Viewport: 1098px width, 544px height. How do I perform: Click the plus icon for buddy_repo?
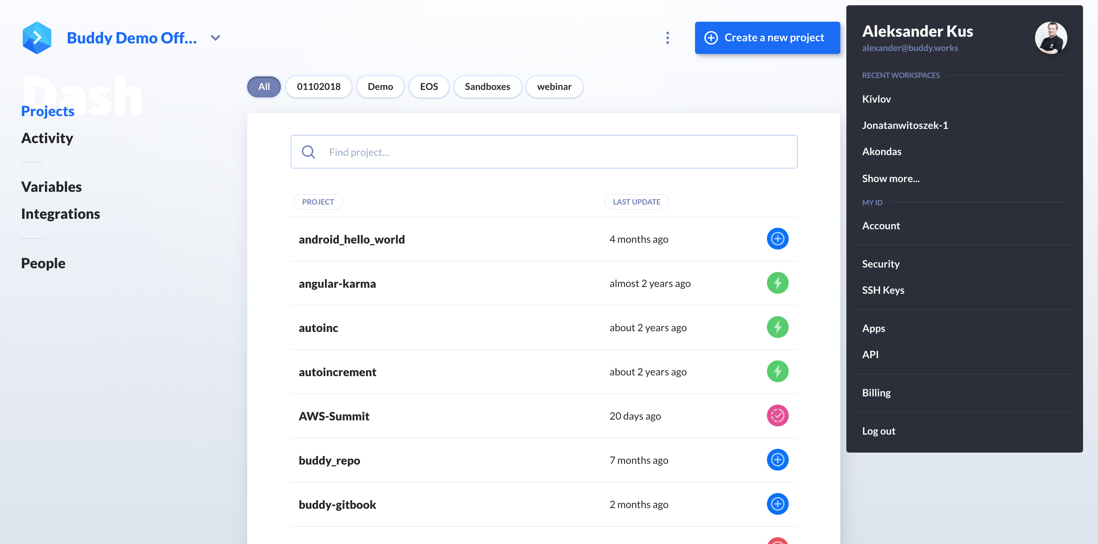click(x=777, y=460)
